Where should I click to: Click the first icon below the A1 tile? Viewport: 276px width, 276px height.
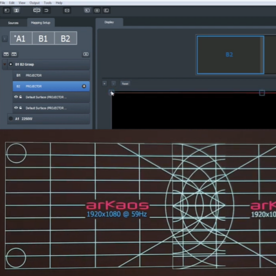pos(6,54)
